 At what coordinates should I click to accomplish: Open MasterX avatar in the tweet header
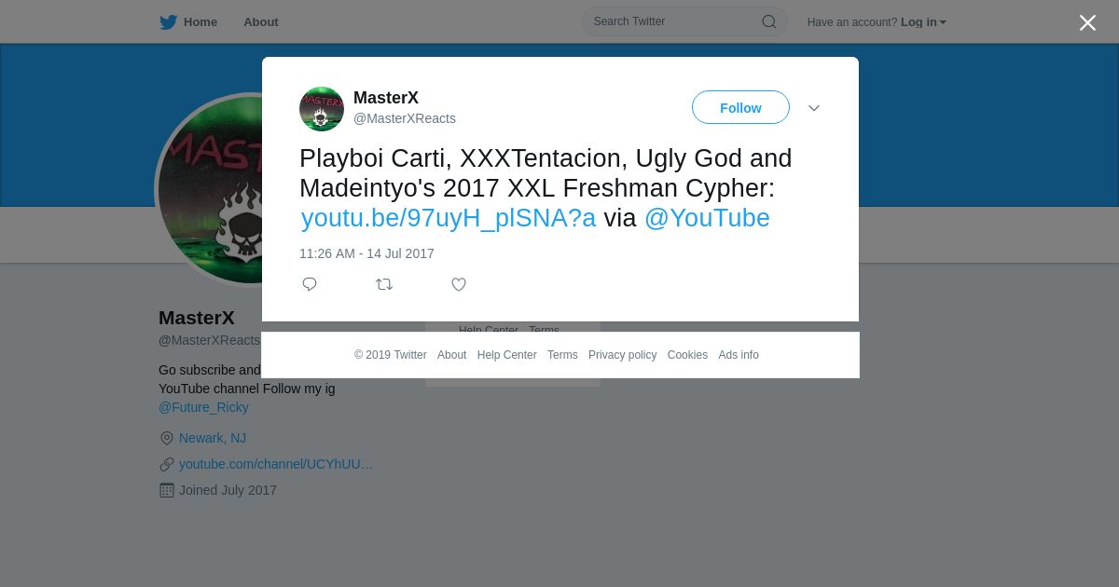(322, 109)
